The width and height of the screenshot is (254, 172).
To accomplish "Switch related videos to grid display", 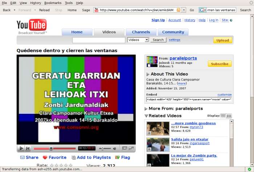I will (x=229, y=116).
